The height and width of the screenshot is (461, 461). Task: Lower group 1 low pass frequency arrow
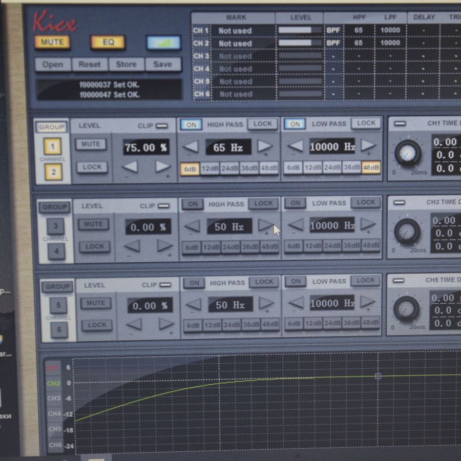point(295,146)
